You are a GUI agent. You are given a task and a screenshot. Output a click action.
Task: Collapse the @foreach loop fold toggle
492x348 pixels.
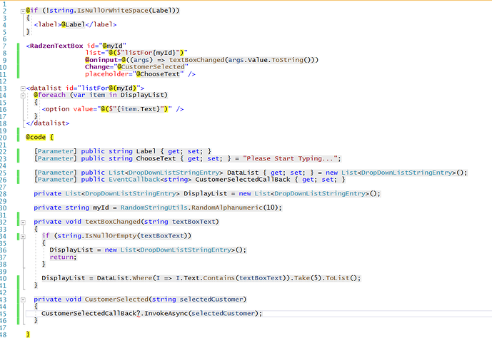23,96
